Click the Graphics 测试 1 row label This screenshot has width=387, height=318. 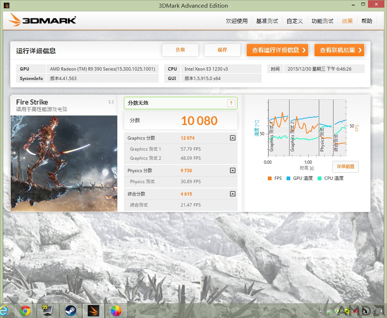[145, 149]
